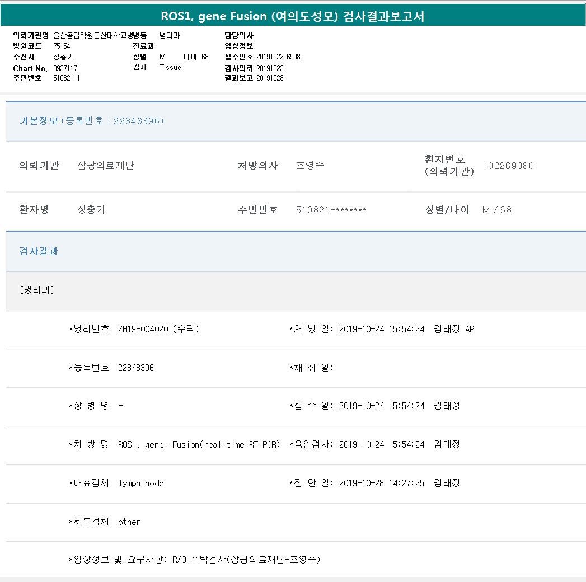Select 처방명 ROS1 real-time RT-PCR text
The image size is (586, 582).
pos(199,444)
